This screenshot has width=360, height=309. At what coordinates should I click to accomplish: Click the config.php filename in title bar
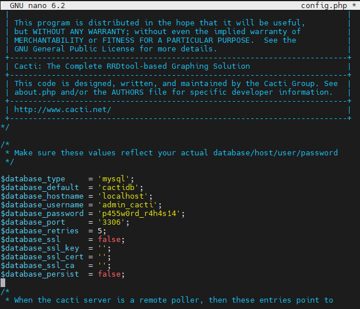point(324,5)
